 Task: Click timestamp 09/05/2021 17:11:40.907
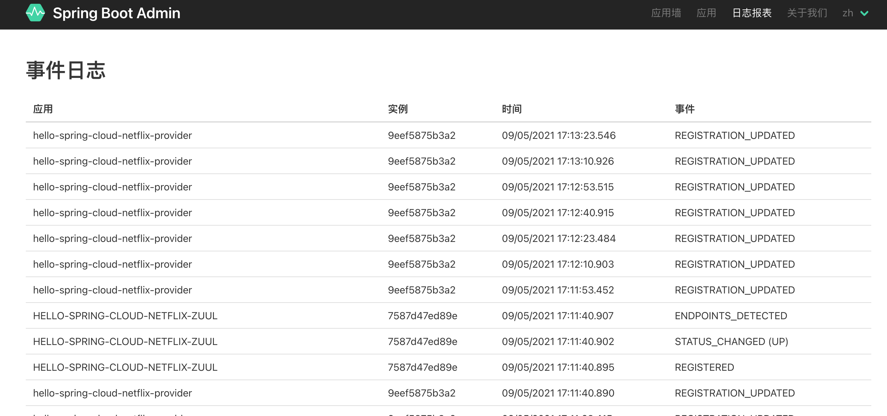(x=558, y=316)
